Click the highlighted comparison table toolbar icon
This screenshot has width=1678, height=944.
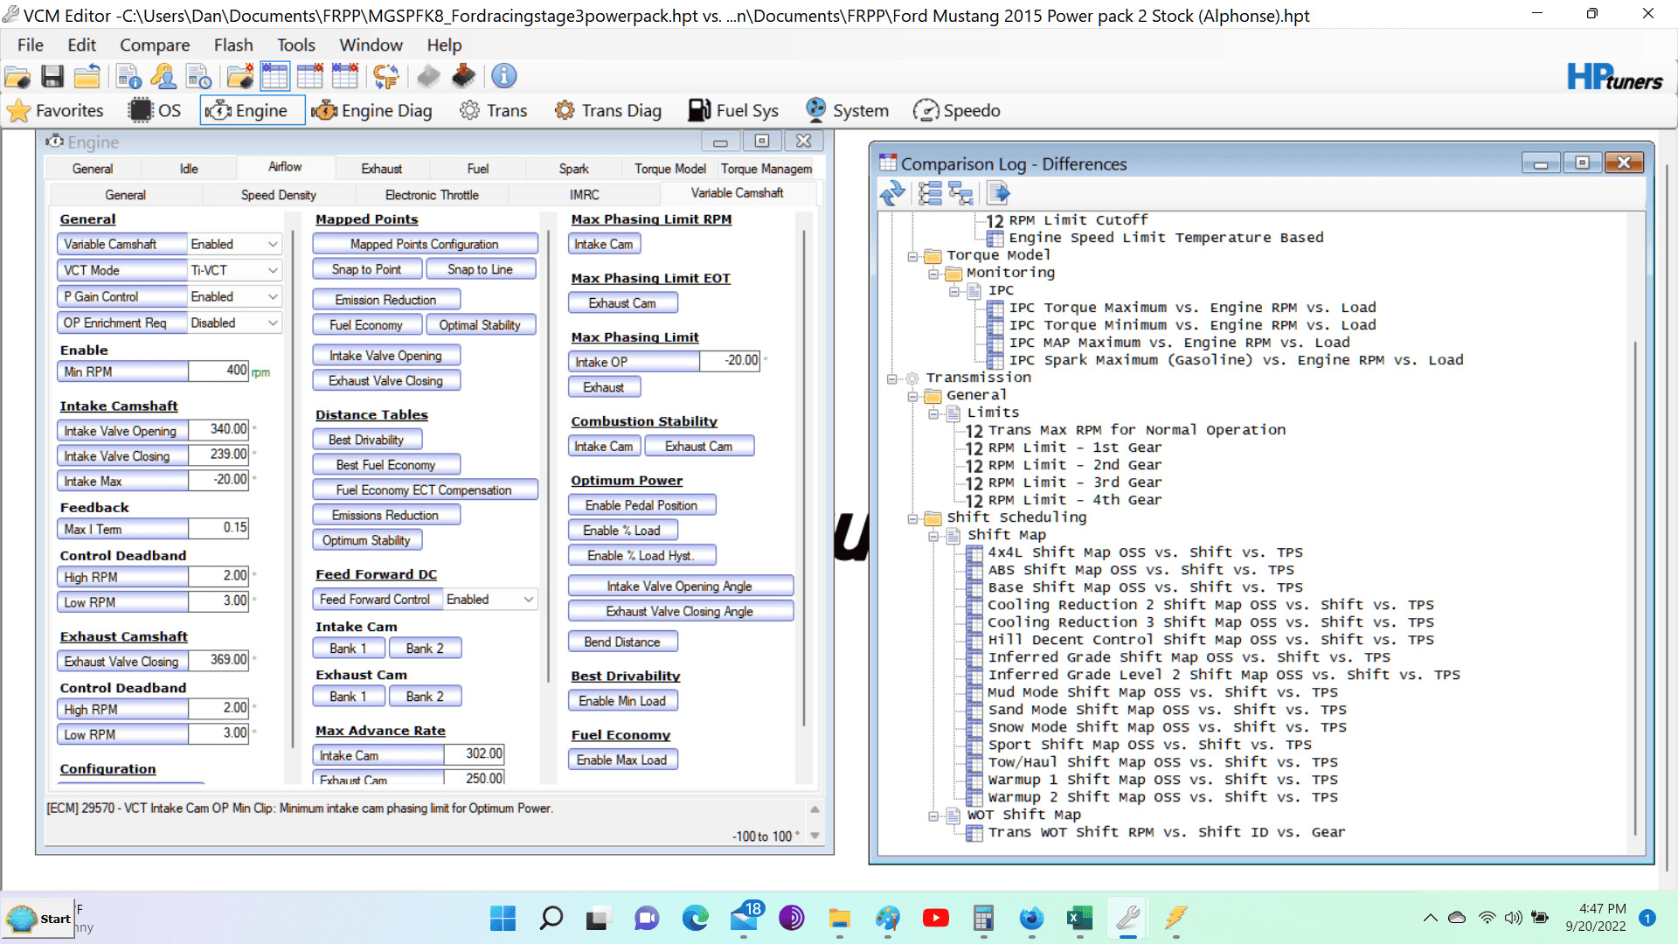(x=274, y=77)
